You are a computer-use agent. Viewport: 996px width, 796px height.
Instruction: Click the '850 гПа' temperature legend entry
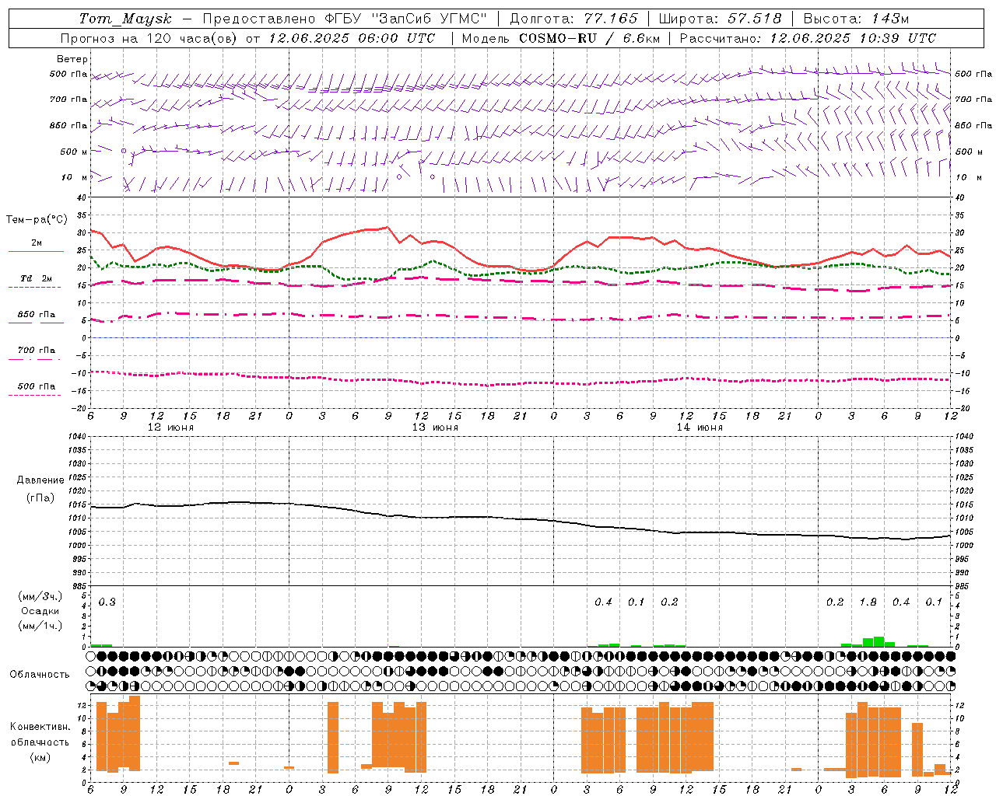pos(37,314)
